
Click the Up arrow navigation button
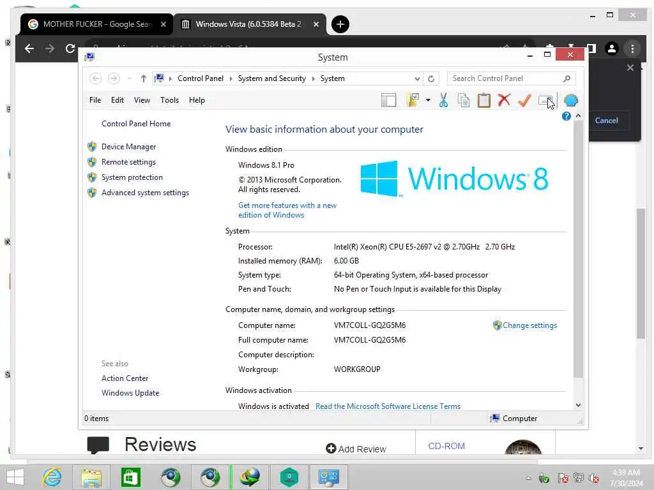pos(144,78)
